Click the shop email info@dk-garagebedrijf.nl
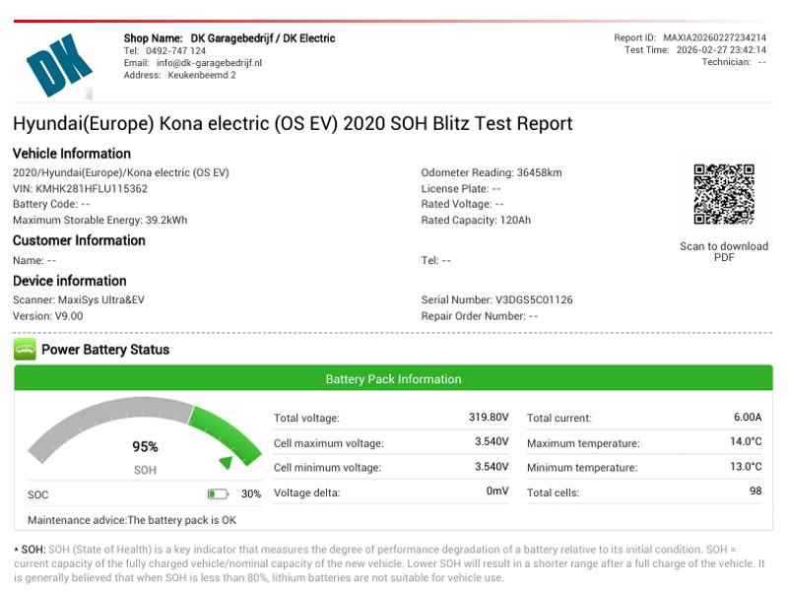 click(x=207, y=63)
